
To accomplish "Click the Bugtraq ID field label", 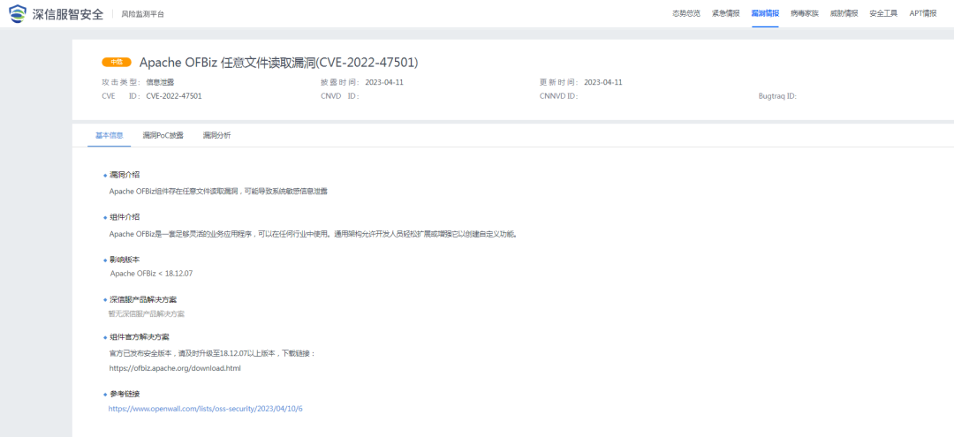I will pyautogui.click(x=777, y=96).
